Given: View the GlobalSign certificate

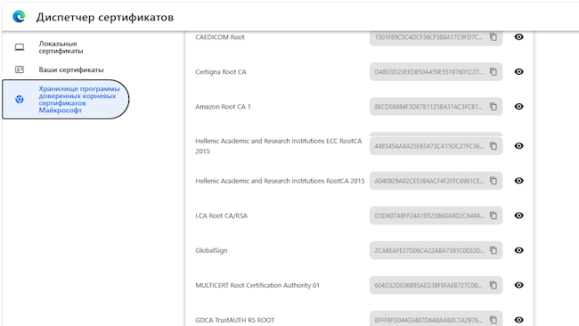Looking at the screenshot, I should click(x=518, y=250).
